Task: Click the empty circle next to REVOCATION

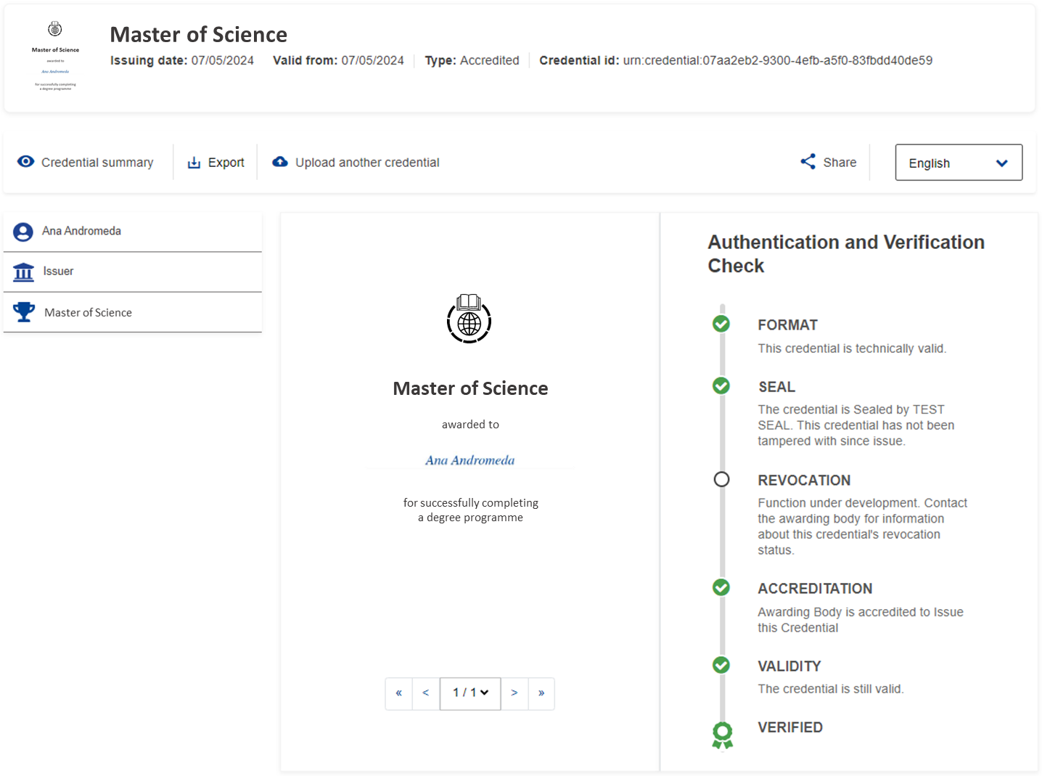Action: click(x=721, y=479)
